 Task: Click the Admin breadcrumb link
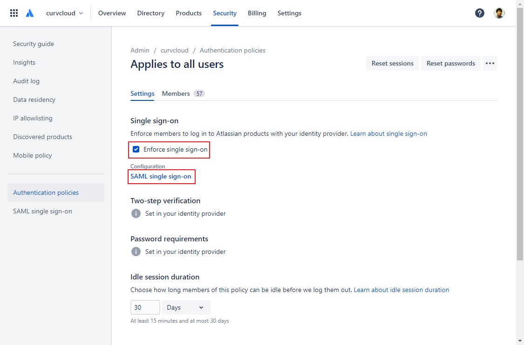coord(140,50)
